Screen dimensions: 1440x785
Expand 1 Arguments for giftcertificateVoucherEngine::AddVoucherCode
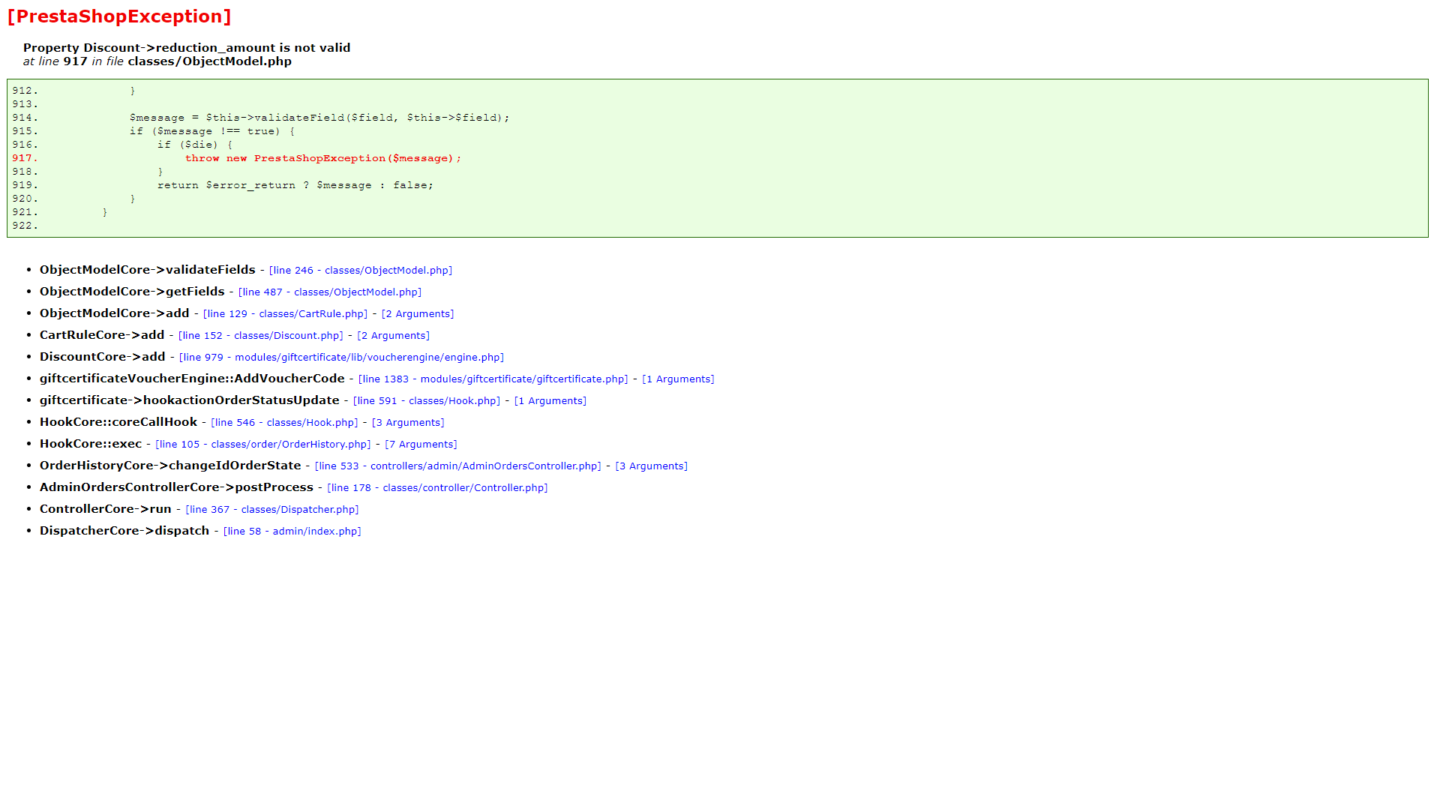tap(678, 379)
